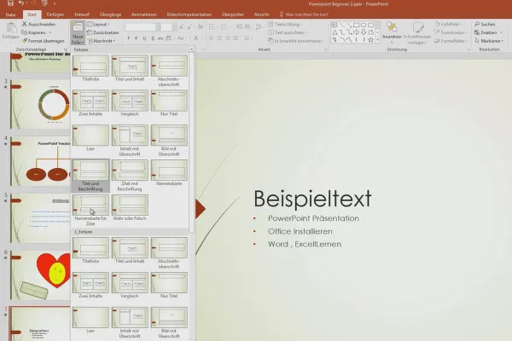
Task: Toggle bold formatting F button
Action: pos(128,38)
